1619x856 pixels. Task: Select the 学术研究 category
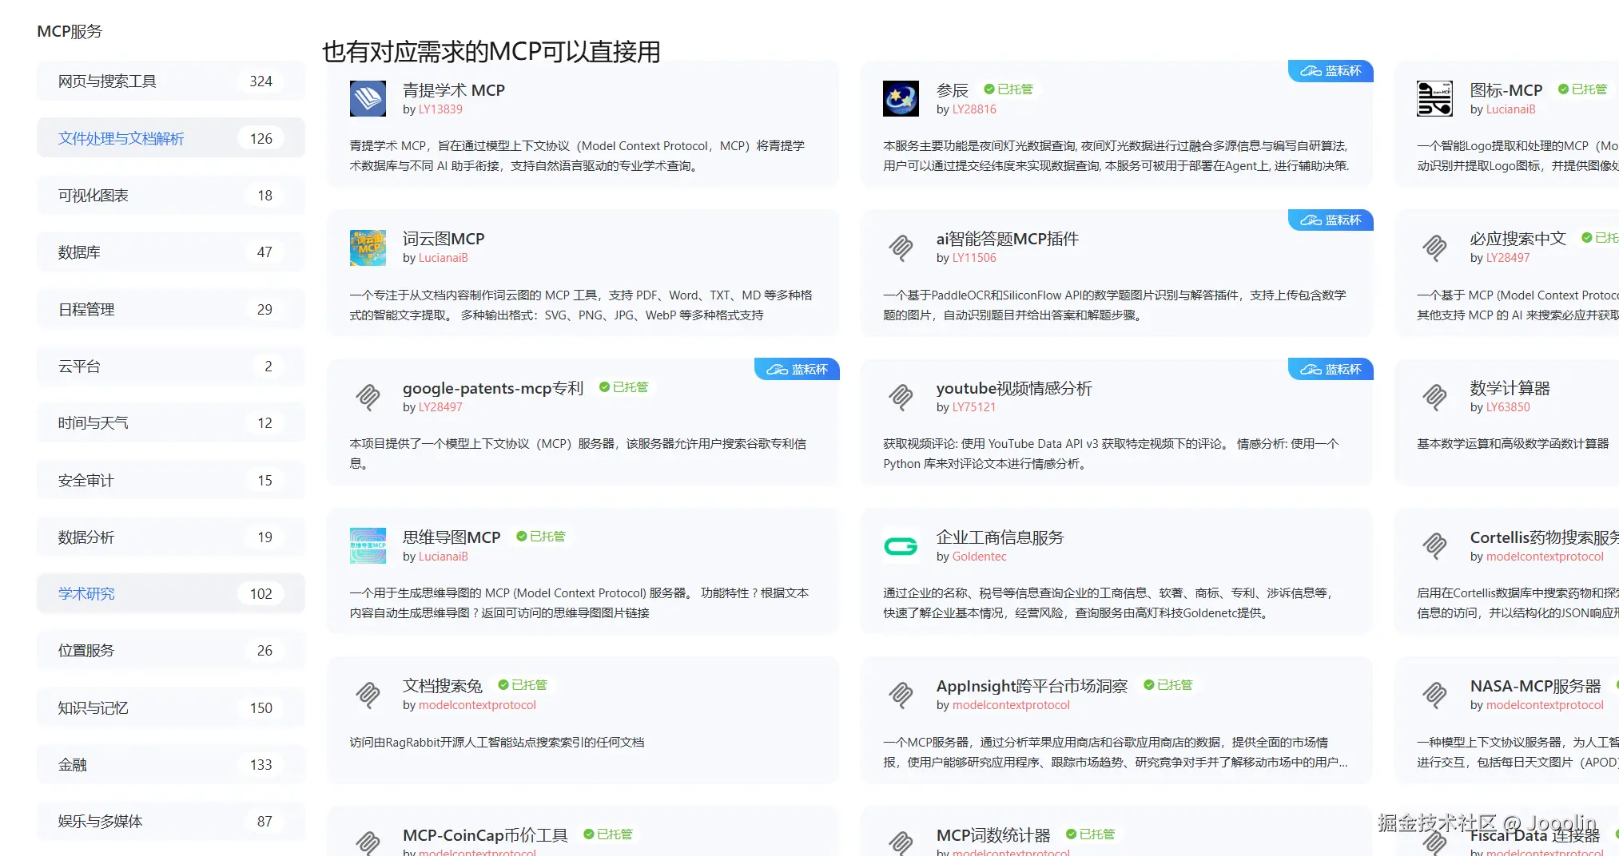[x=171, y=594]
